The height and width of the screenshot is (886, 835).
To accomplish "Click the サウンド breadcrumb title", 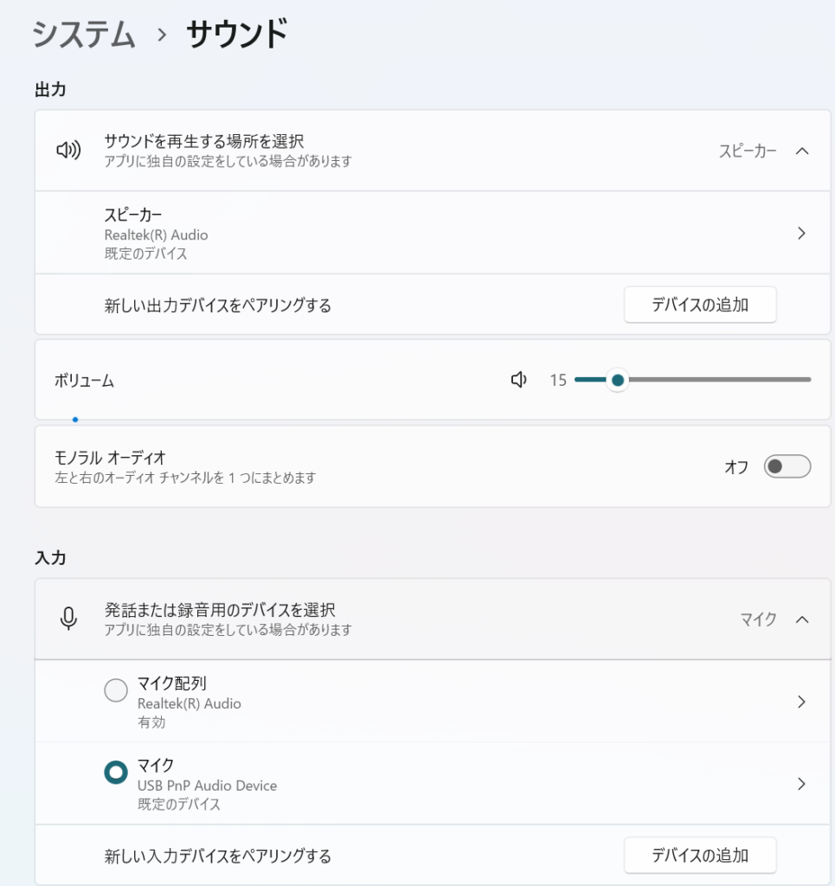I will click(x=236, y=35).
